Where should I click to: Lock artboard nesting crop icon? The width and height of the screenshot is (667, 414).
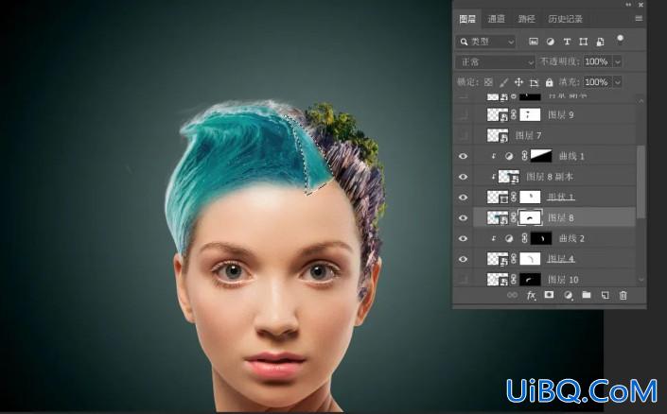534,82
